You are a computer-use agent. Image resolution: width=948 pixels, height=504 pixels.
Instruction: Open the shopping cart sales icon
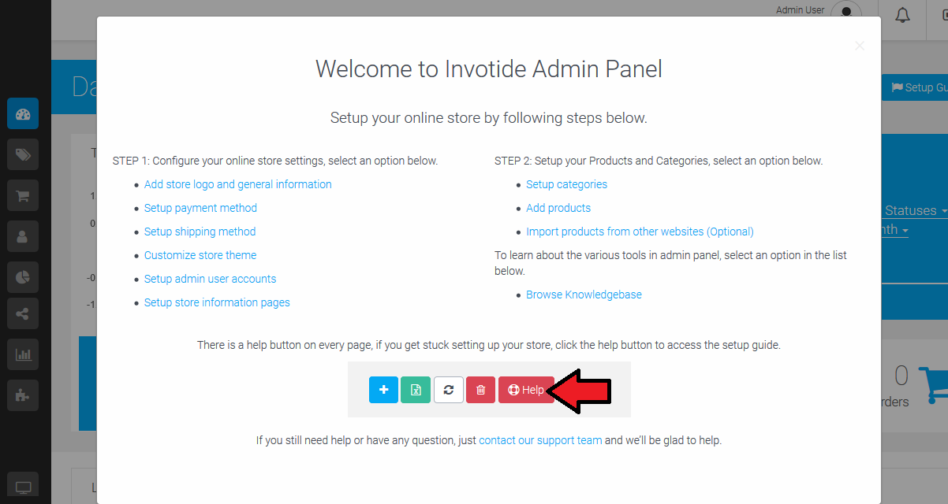(x=23, y=195)
